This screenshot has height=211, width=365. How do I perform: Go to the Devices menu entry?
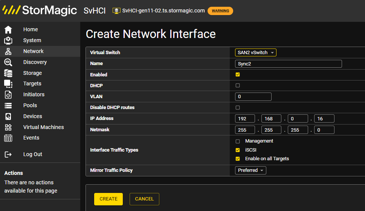point(33,117)
